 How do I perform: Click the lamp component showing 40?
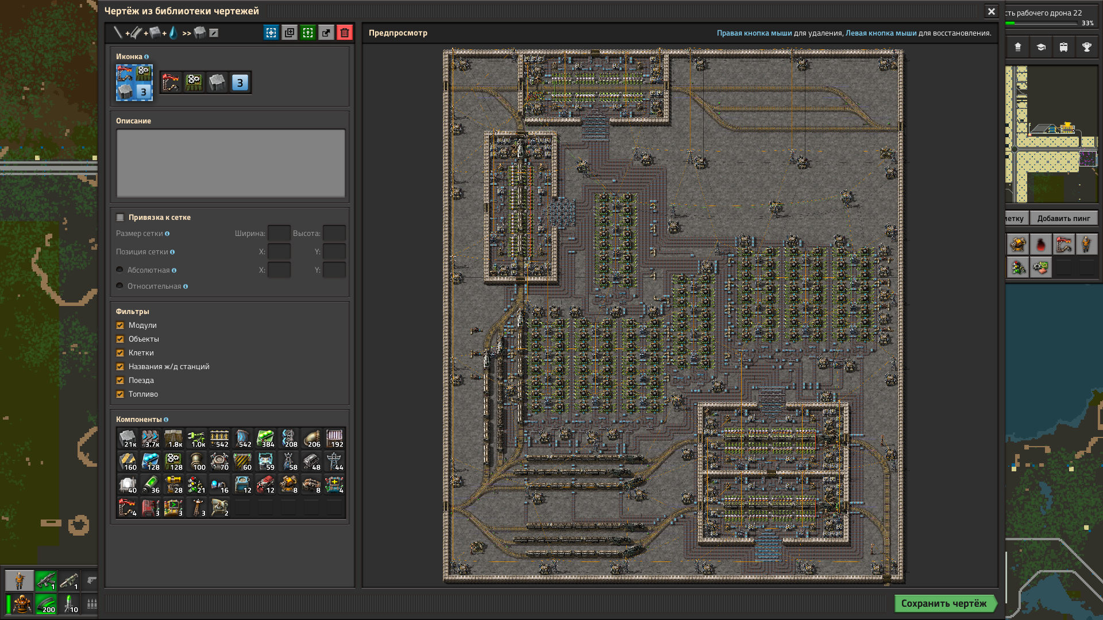coord(128,485)
